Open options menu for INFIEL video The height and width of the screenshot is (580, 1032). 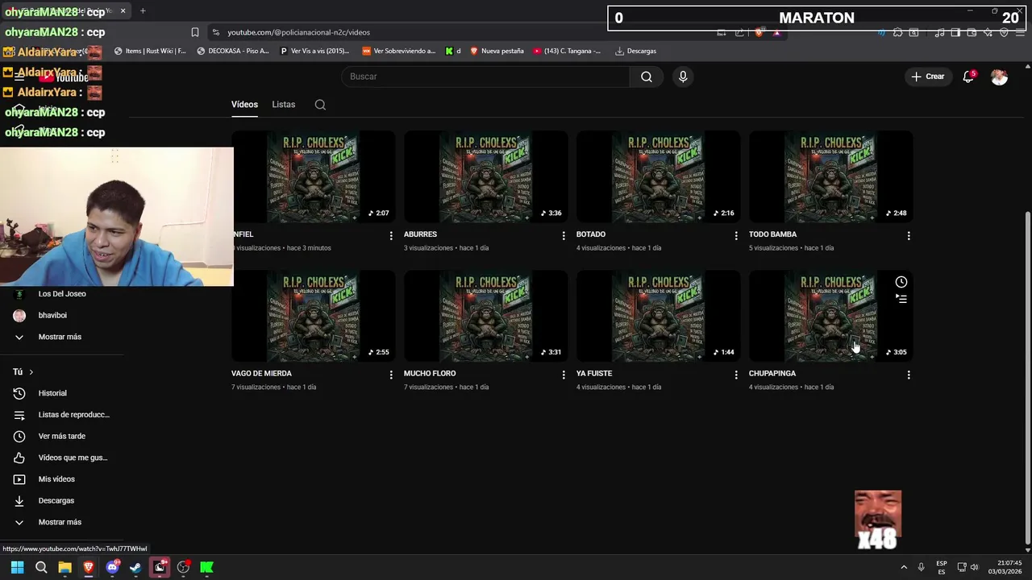[391, 235]
